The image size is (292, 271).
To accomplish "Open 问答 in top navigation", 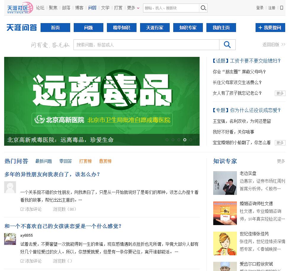I will (92, 8).
